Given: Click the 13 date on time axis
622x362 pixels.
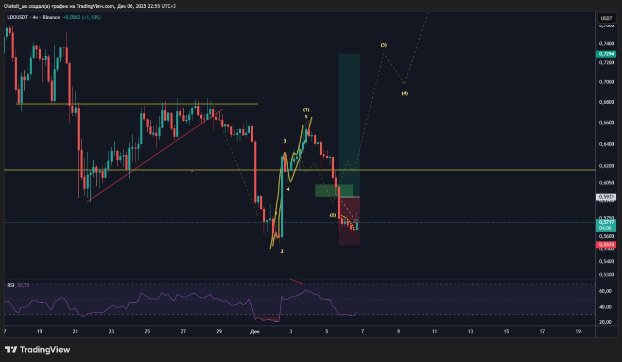Looking at the screenshot, I should [470, 331].
